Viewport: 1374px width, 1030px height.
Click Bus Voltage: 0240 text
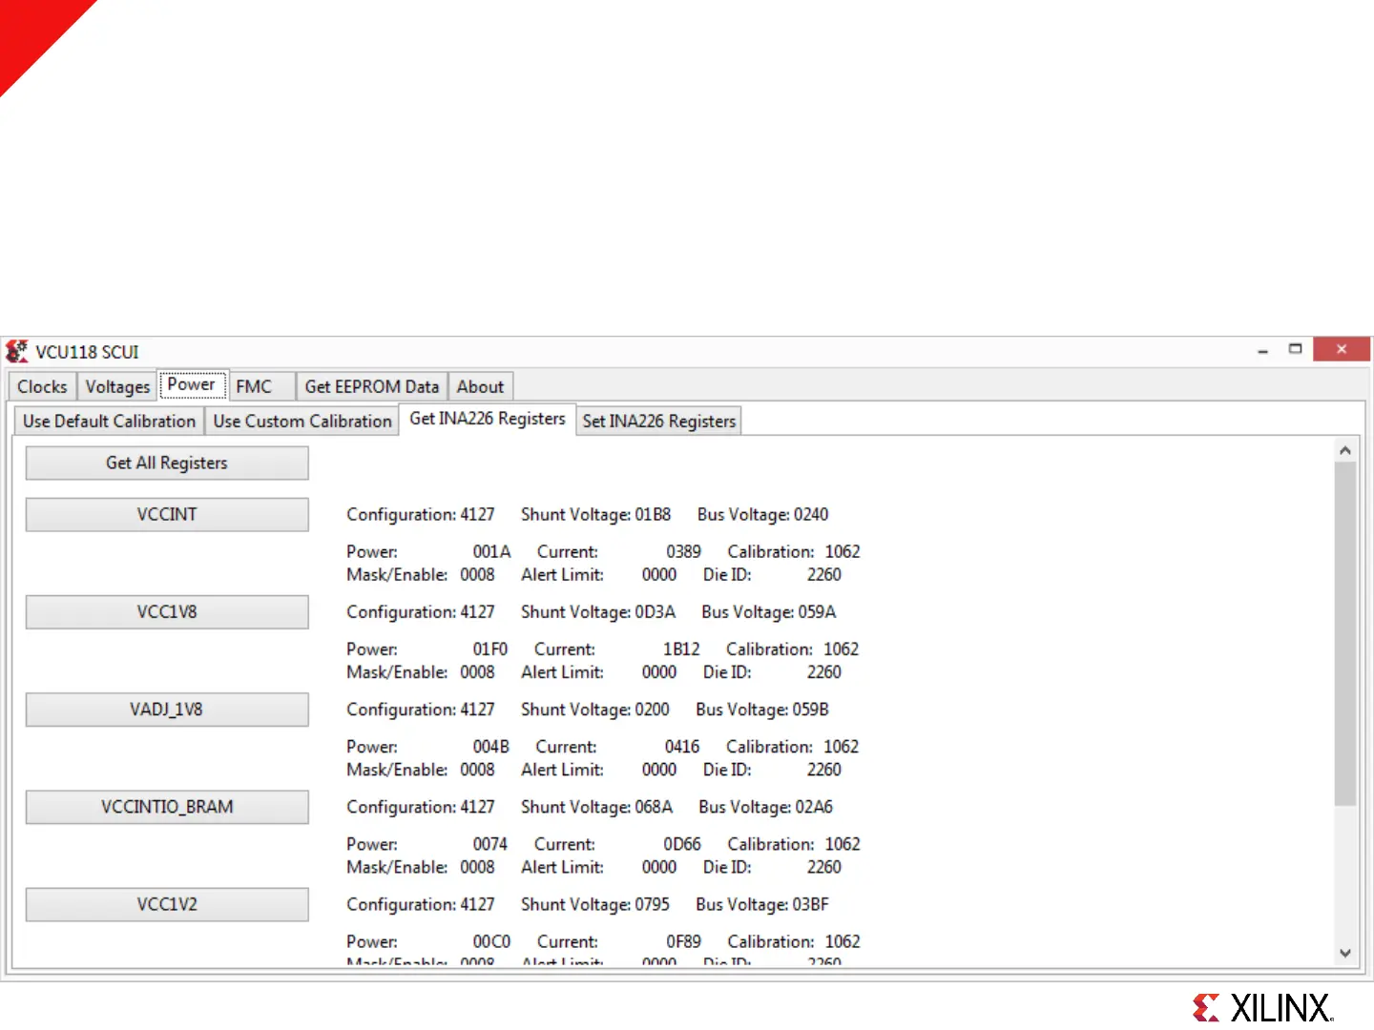(762, 514)
